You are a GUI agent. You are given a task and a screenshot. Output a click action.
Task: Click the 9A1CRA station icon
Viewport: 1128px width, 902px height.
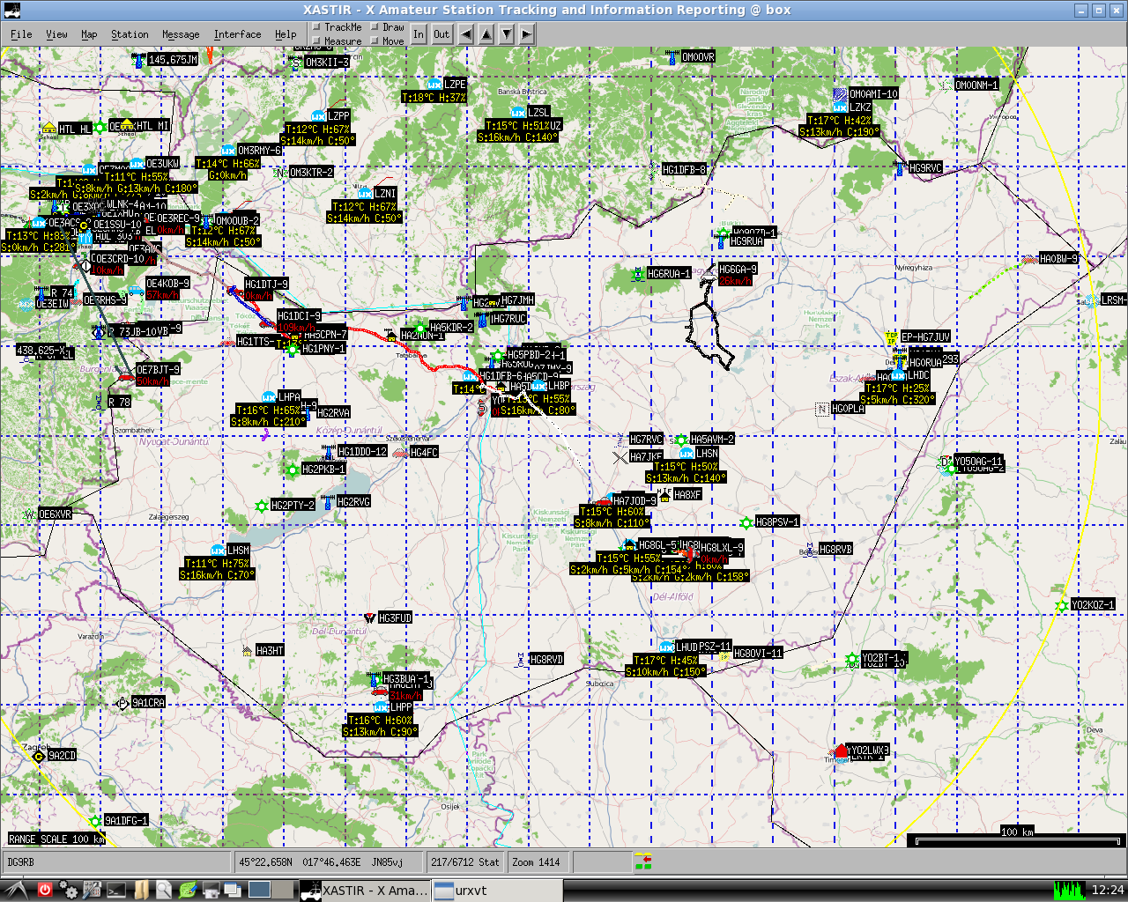pos(122,703)
